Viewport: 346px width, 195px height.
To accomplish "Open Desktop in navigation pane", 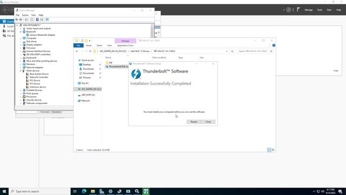I will 86,64.
